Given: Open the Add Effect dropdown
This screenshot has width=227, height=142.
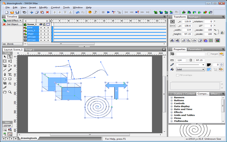Looking at the screenshot, I should [x=12, y=21].
